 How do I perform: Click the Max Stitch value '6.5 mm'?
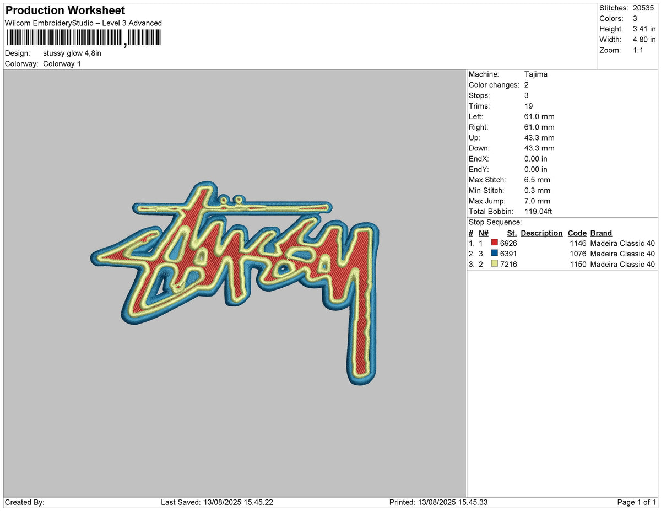pos(537,180)
